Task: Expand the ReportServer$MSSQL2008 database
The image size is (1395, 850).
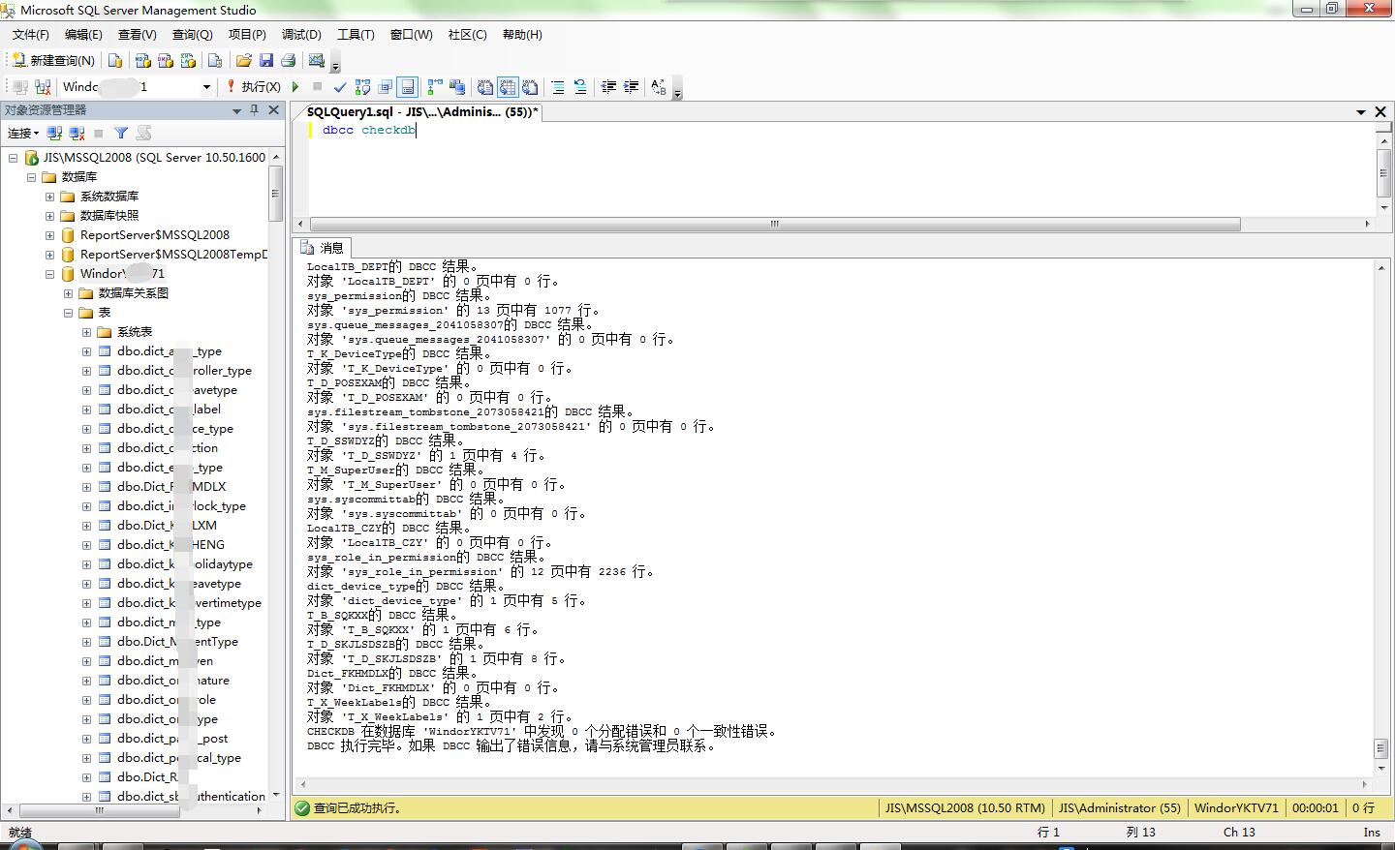Action: pyautogui.click(x=50, y=235)
